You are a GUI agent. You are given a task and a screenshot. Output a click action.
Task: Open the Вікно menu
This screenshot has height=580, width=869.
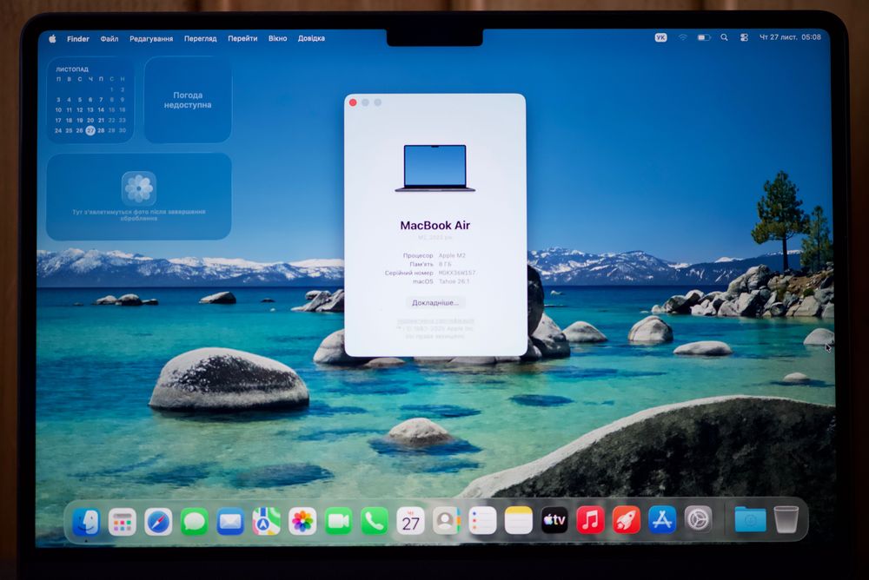pos(278,39)
